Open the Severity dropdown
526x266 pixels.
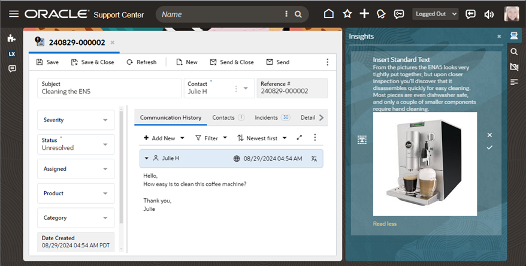point(76,120)
